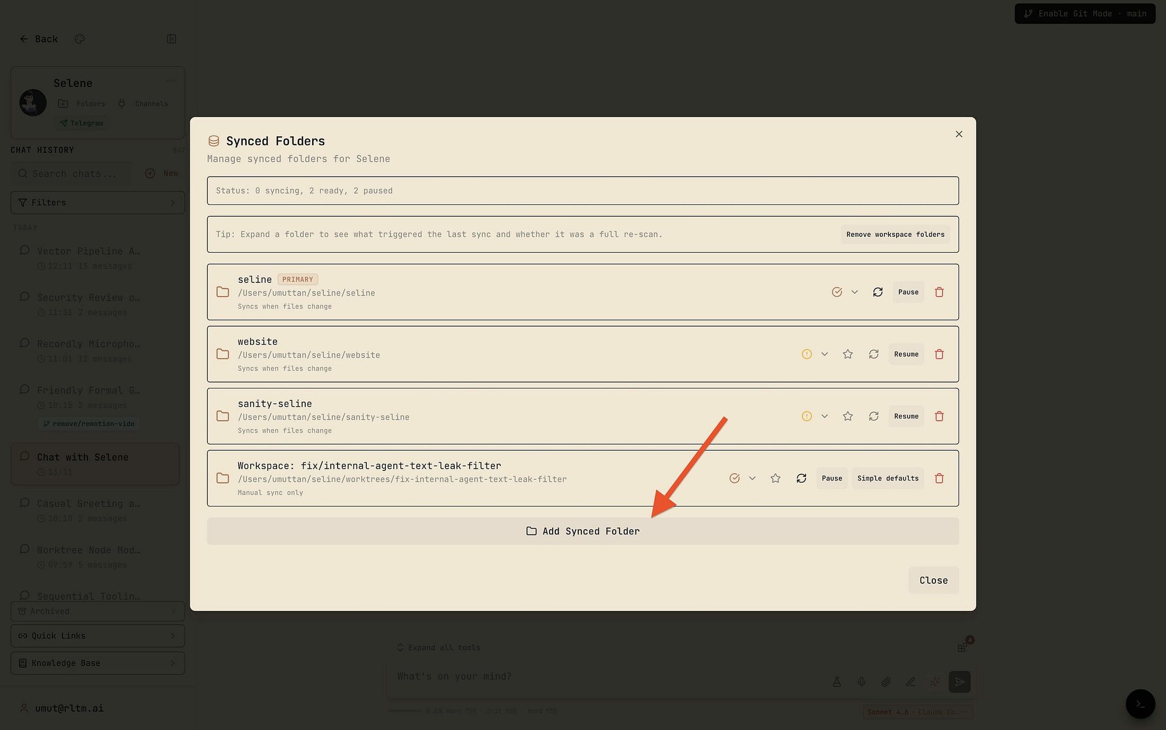Collapse the sidebar with the panel icon

pyautogui.click(x=171, y=39)
